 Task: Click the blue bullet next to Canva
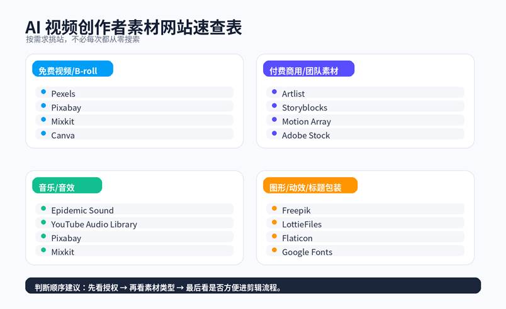click(43, 134)
